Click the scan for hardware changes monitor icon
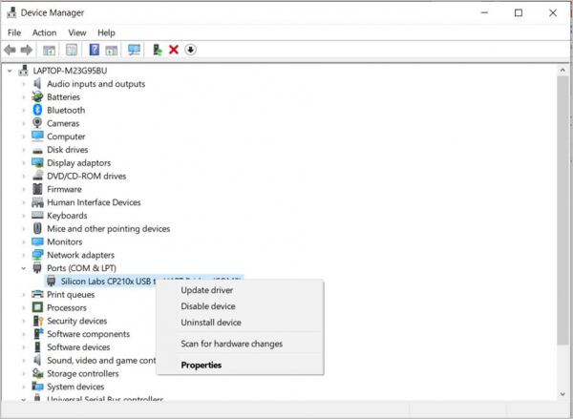Image resolution: width=573 pixels, height=419 pixels. 134,50
